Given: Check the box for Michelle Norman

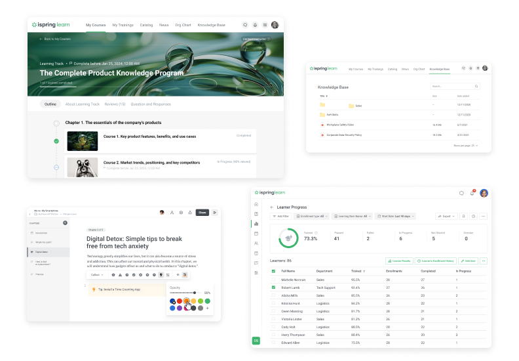Looking at the screenshot, I should pos(273,280).
